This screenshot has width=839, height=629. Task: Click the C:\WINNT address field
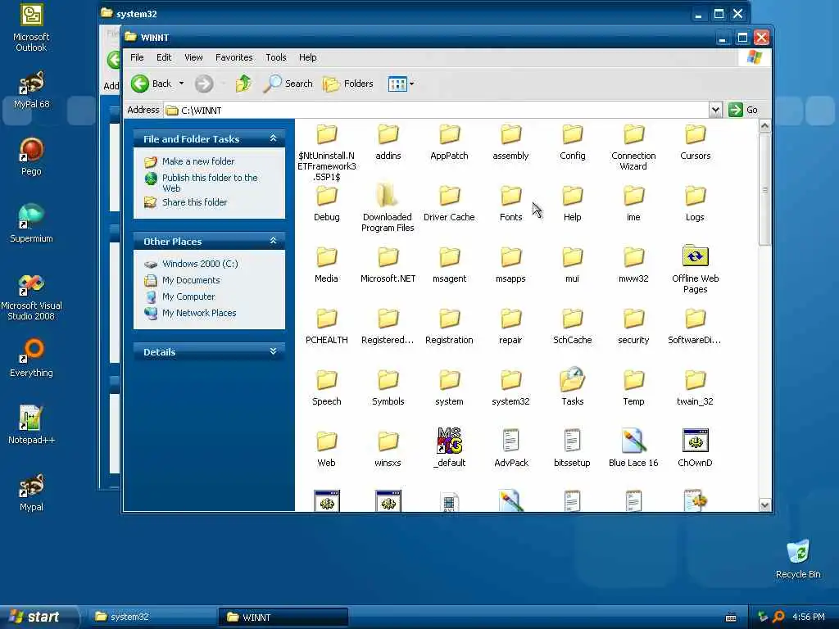coord(437,111)
